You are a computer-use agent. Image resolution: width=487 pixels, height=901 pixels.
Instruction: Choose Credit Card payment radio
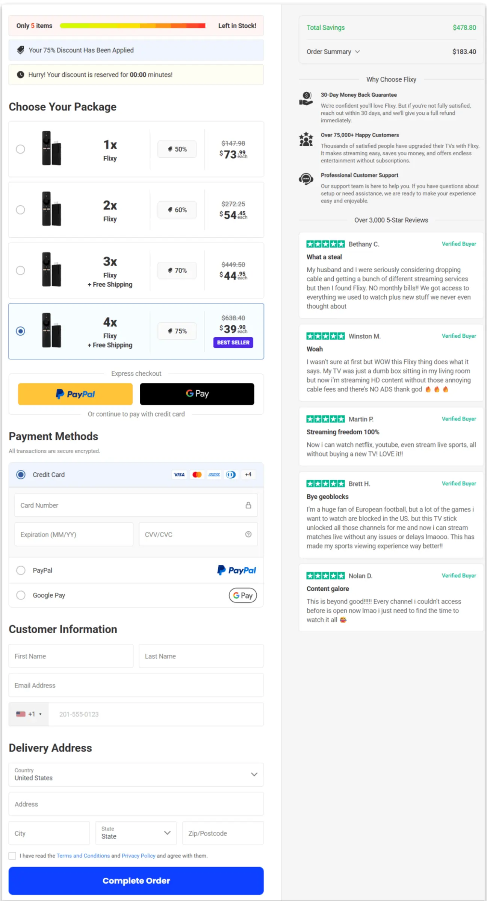click(x=21, y=475)
